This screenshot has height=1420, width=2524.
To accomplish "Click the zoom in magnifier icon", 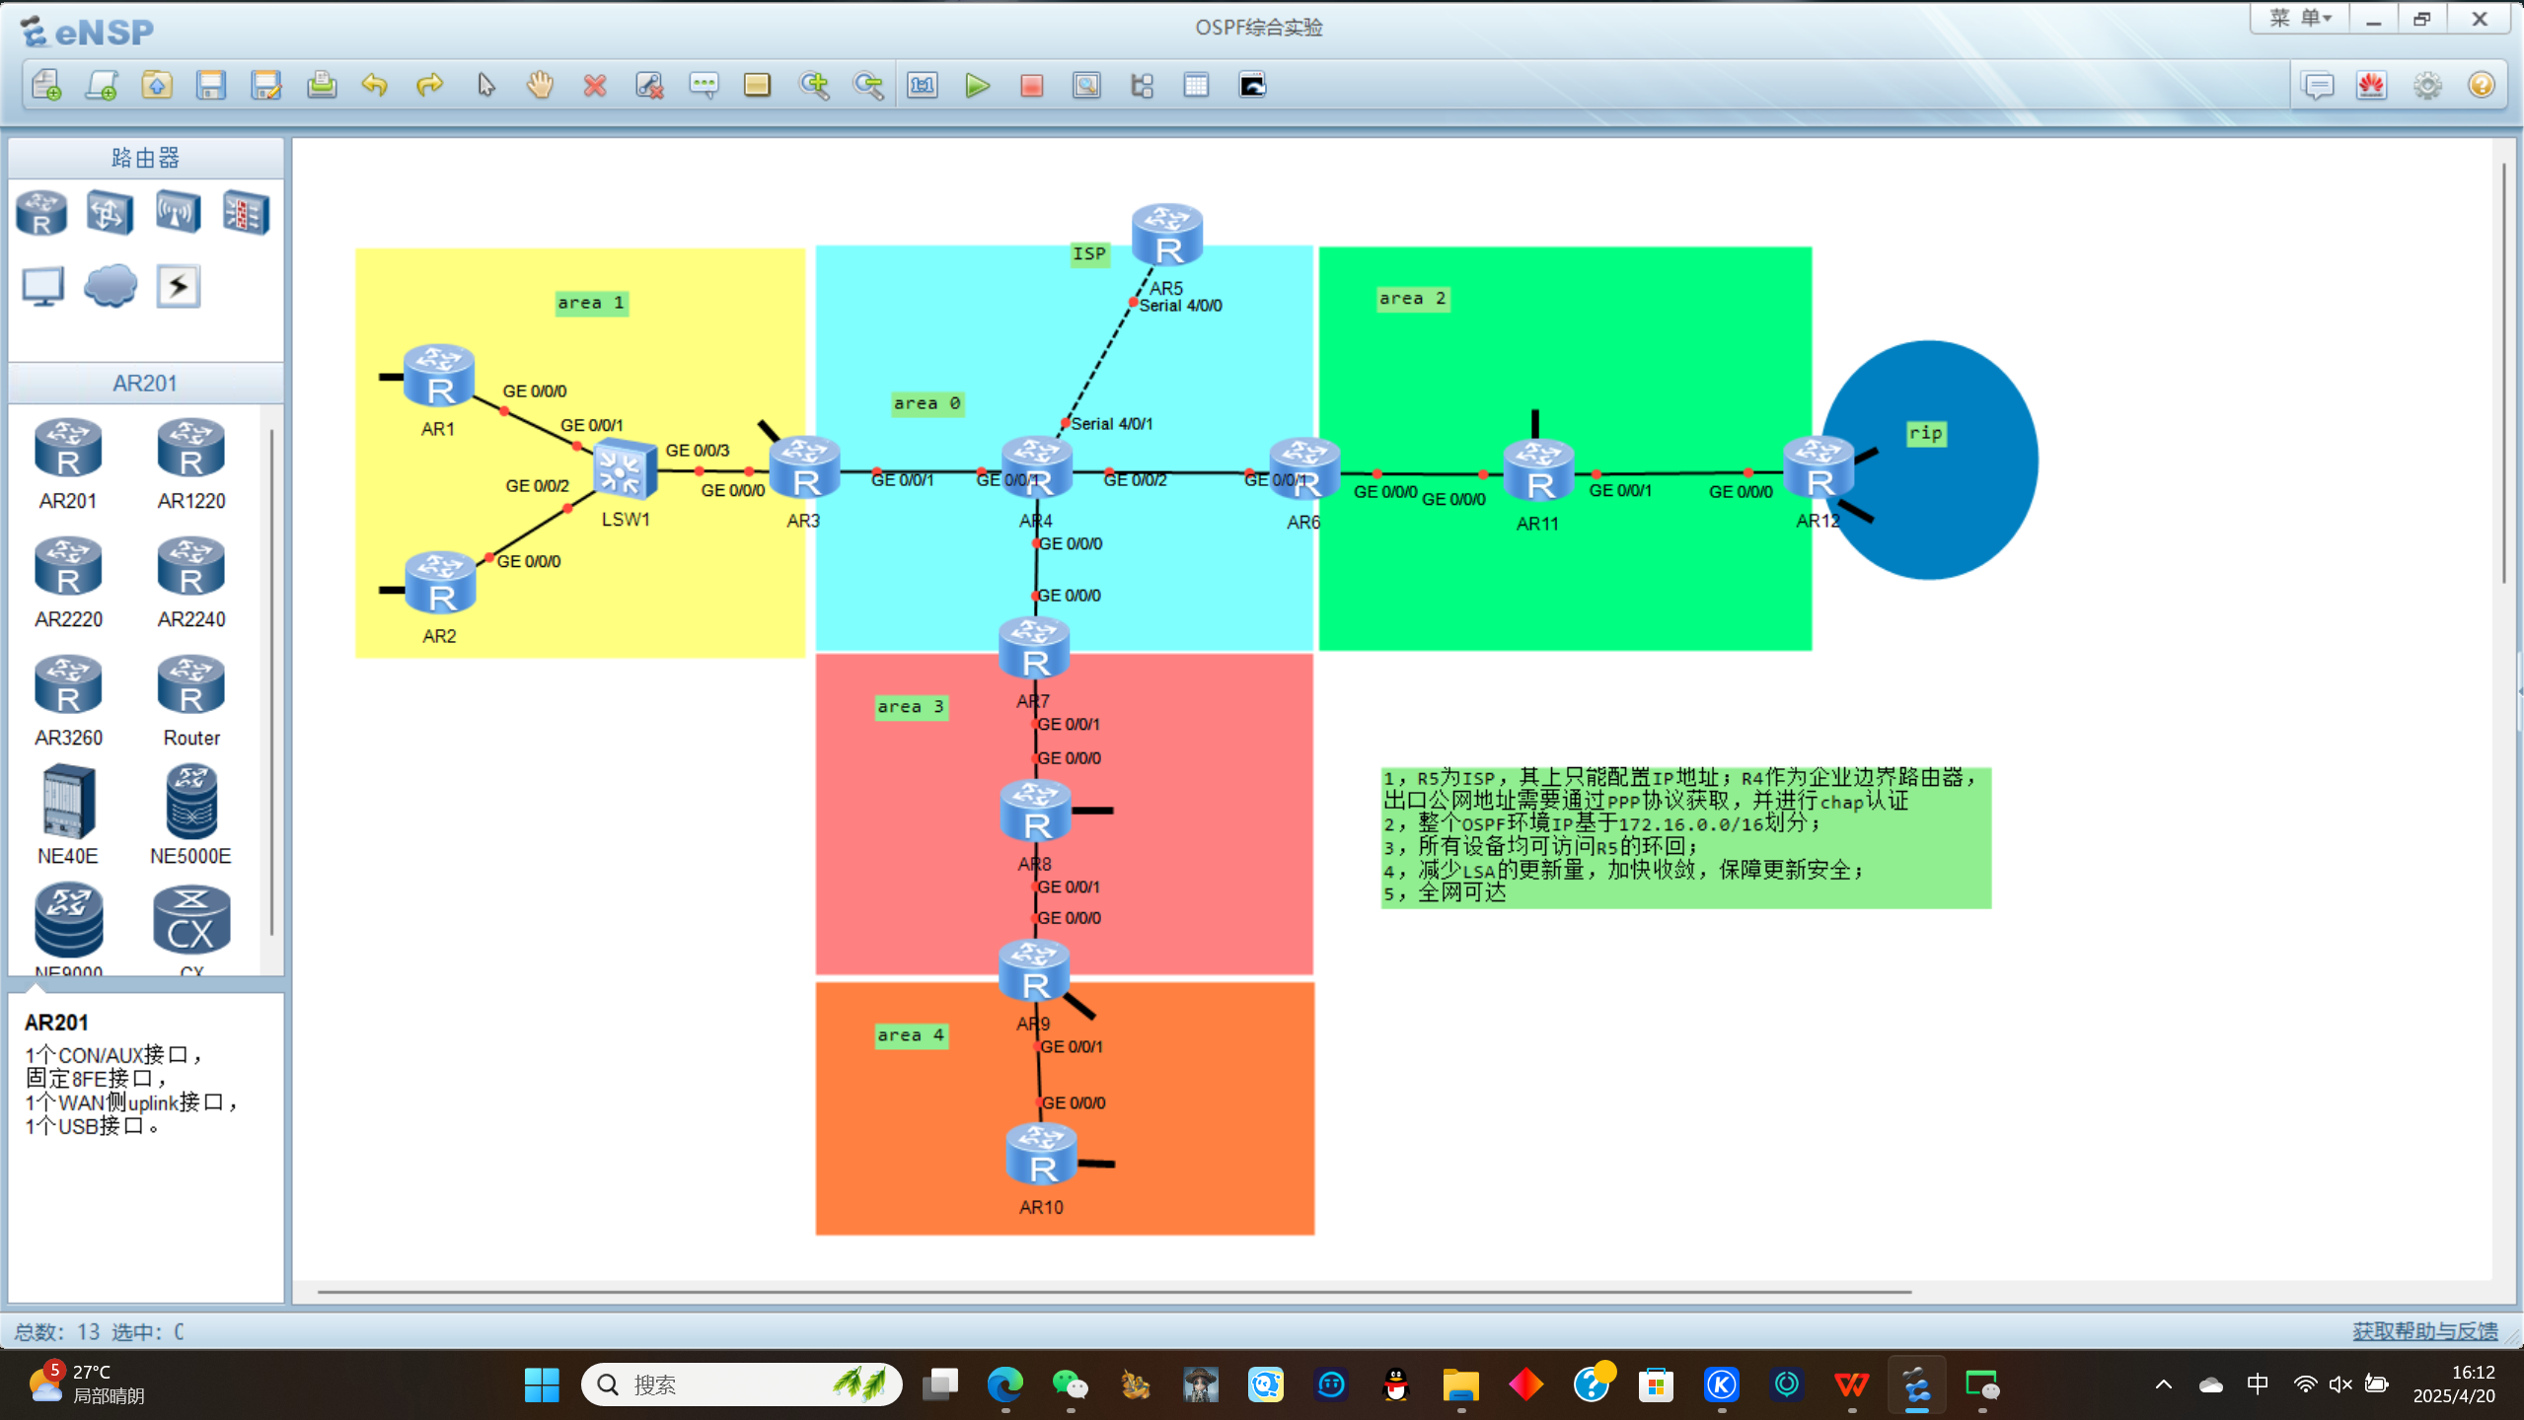I will coord(814,86).
